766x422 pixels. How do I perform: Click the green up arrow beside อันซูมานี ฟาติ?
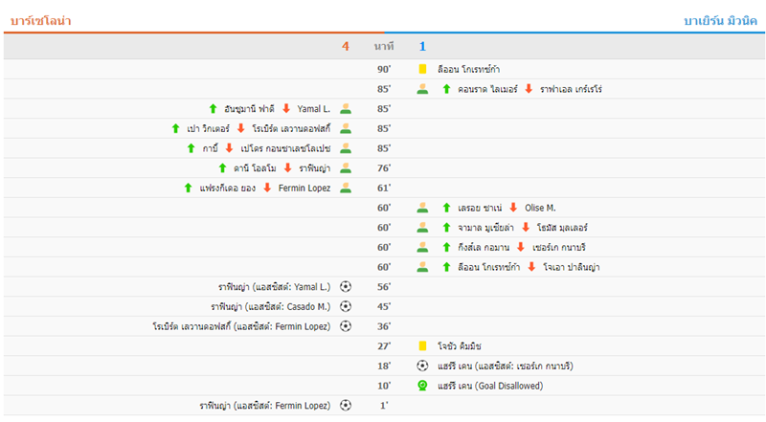213,108
